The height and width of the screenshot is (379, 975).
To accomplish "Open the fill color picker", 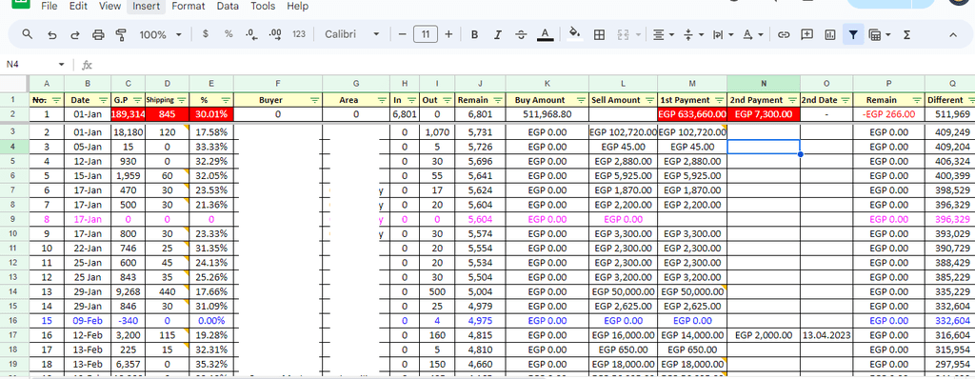I will tap(575, 34).
